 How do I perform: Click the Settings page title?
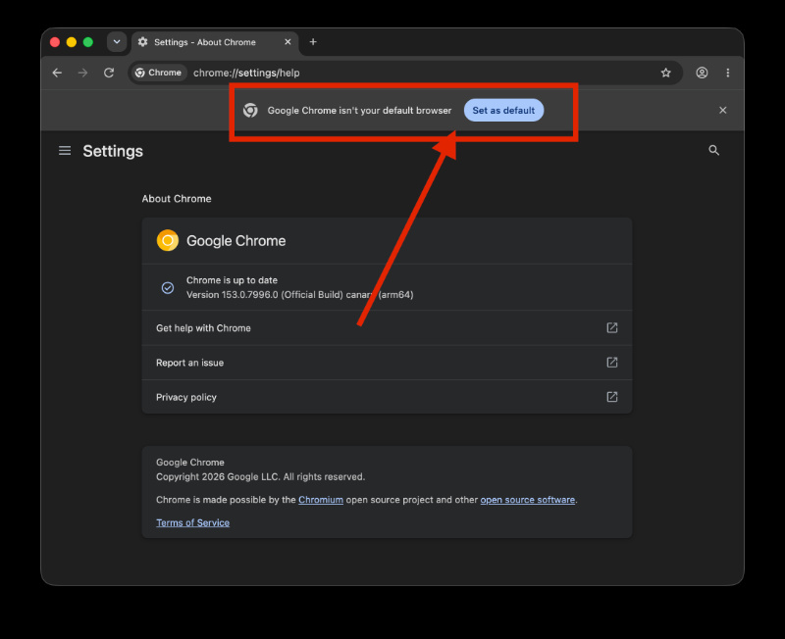click(113, 151)
